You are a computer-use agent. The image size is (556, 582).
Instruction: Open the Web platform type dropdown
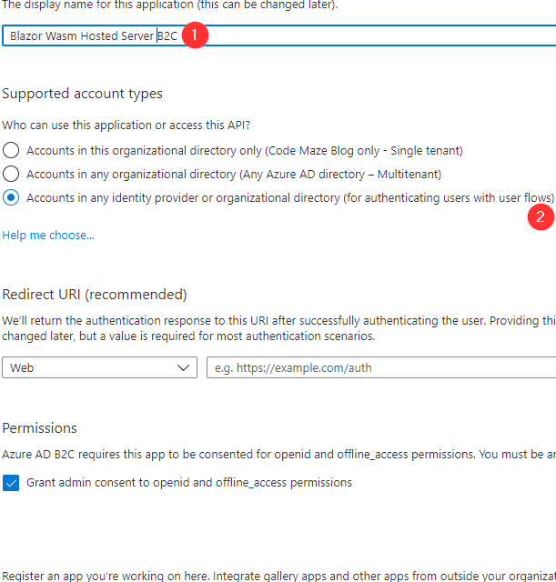pos(98,367)
